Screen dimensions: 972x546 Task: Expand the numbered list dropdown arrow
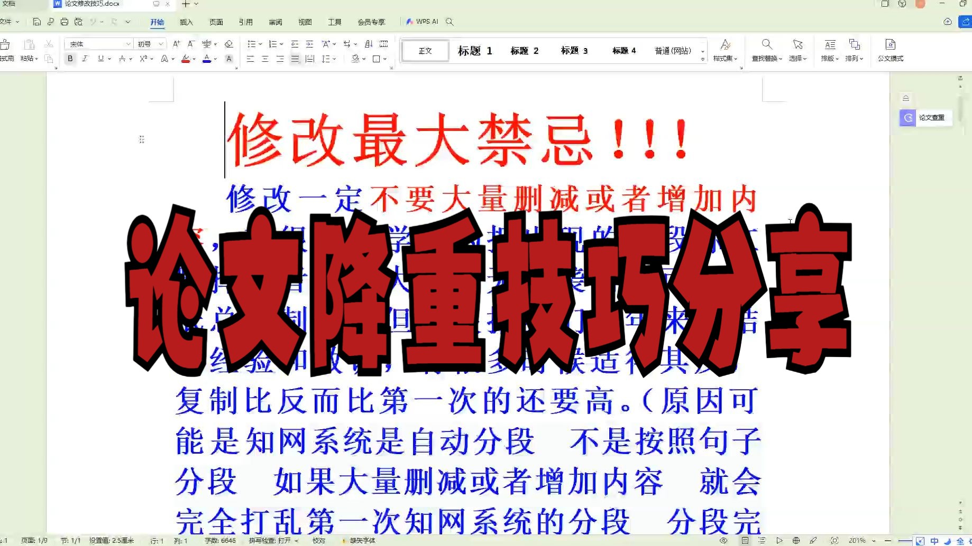(x=281, y=44)
